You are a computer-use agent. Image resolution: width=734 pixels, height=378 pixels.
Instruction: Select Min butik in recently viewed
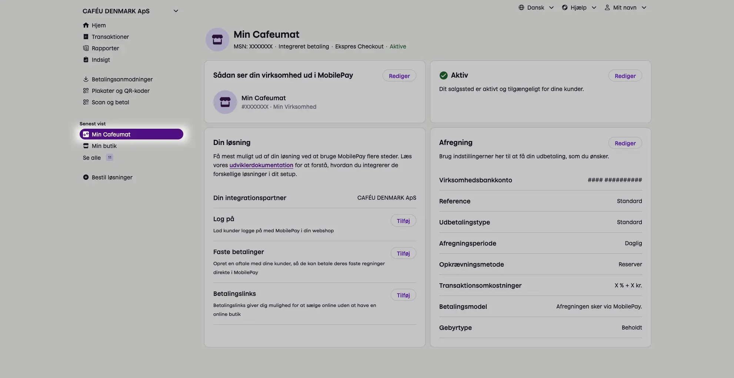pyautogui.click(x=104, y=146)
